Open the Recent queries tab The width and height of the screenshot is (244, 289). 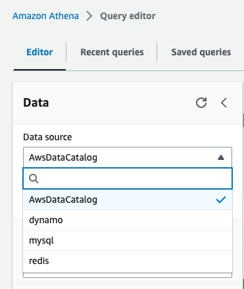coord(112,52)
